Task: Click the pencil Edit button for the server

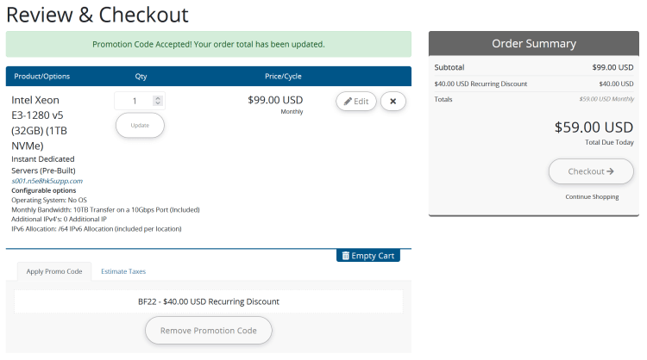Action: coord(356,102)
